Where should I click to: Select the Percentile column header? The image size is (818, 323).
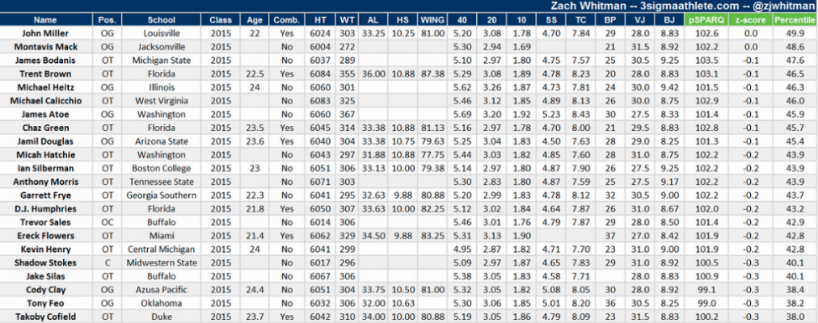(795, 20)
